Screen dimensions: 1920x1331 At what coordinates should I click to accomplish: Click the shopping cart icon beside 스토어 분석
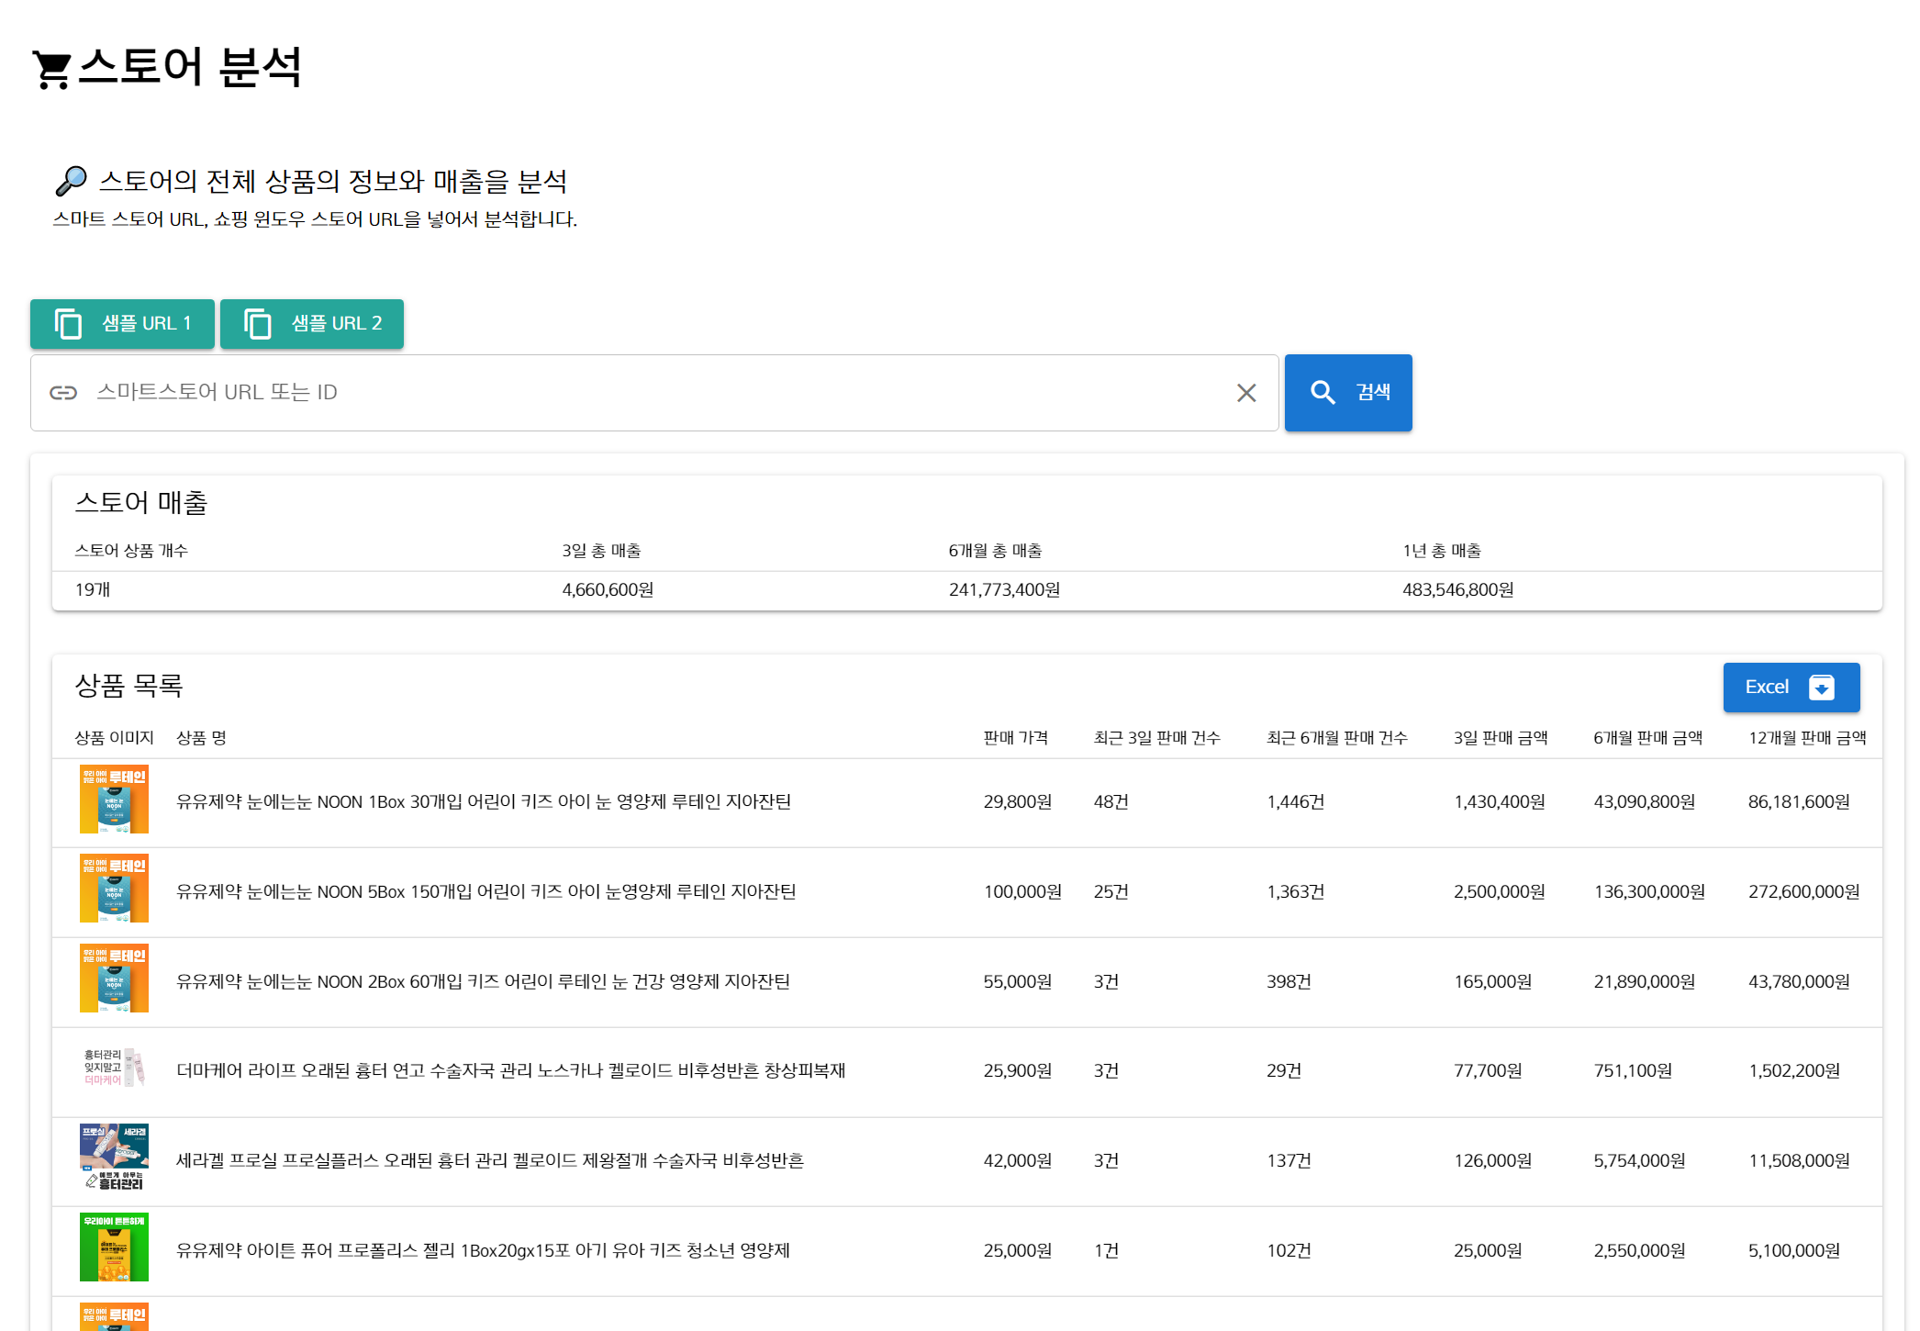(51, 70)
